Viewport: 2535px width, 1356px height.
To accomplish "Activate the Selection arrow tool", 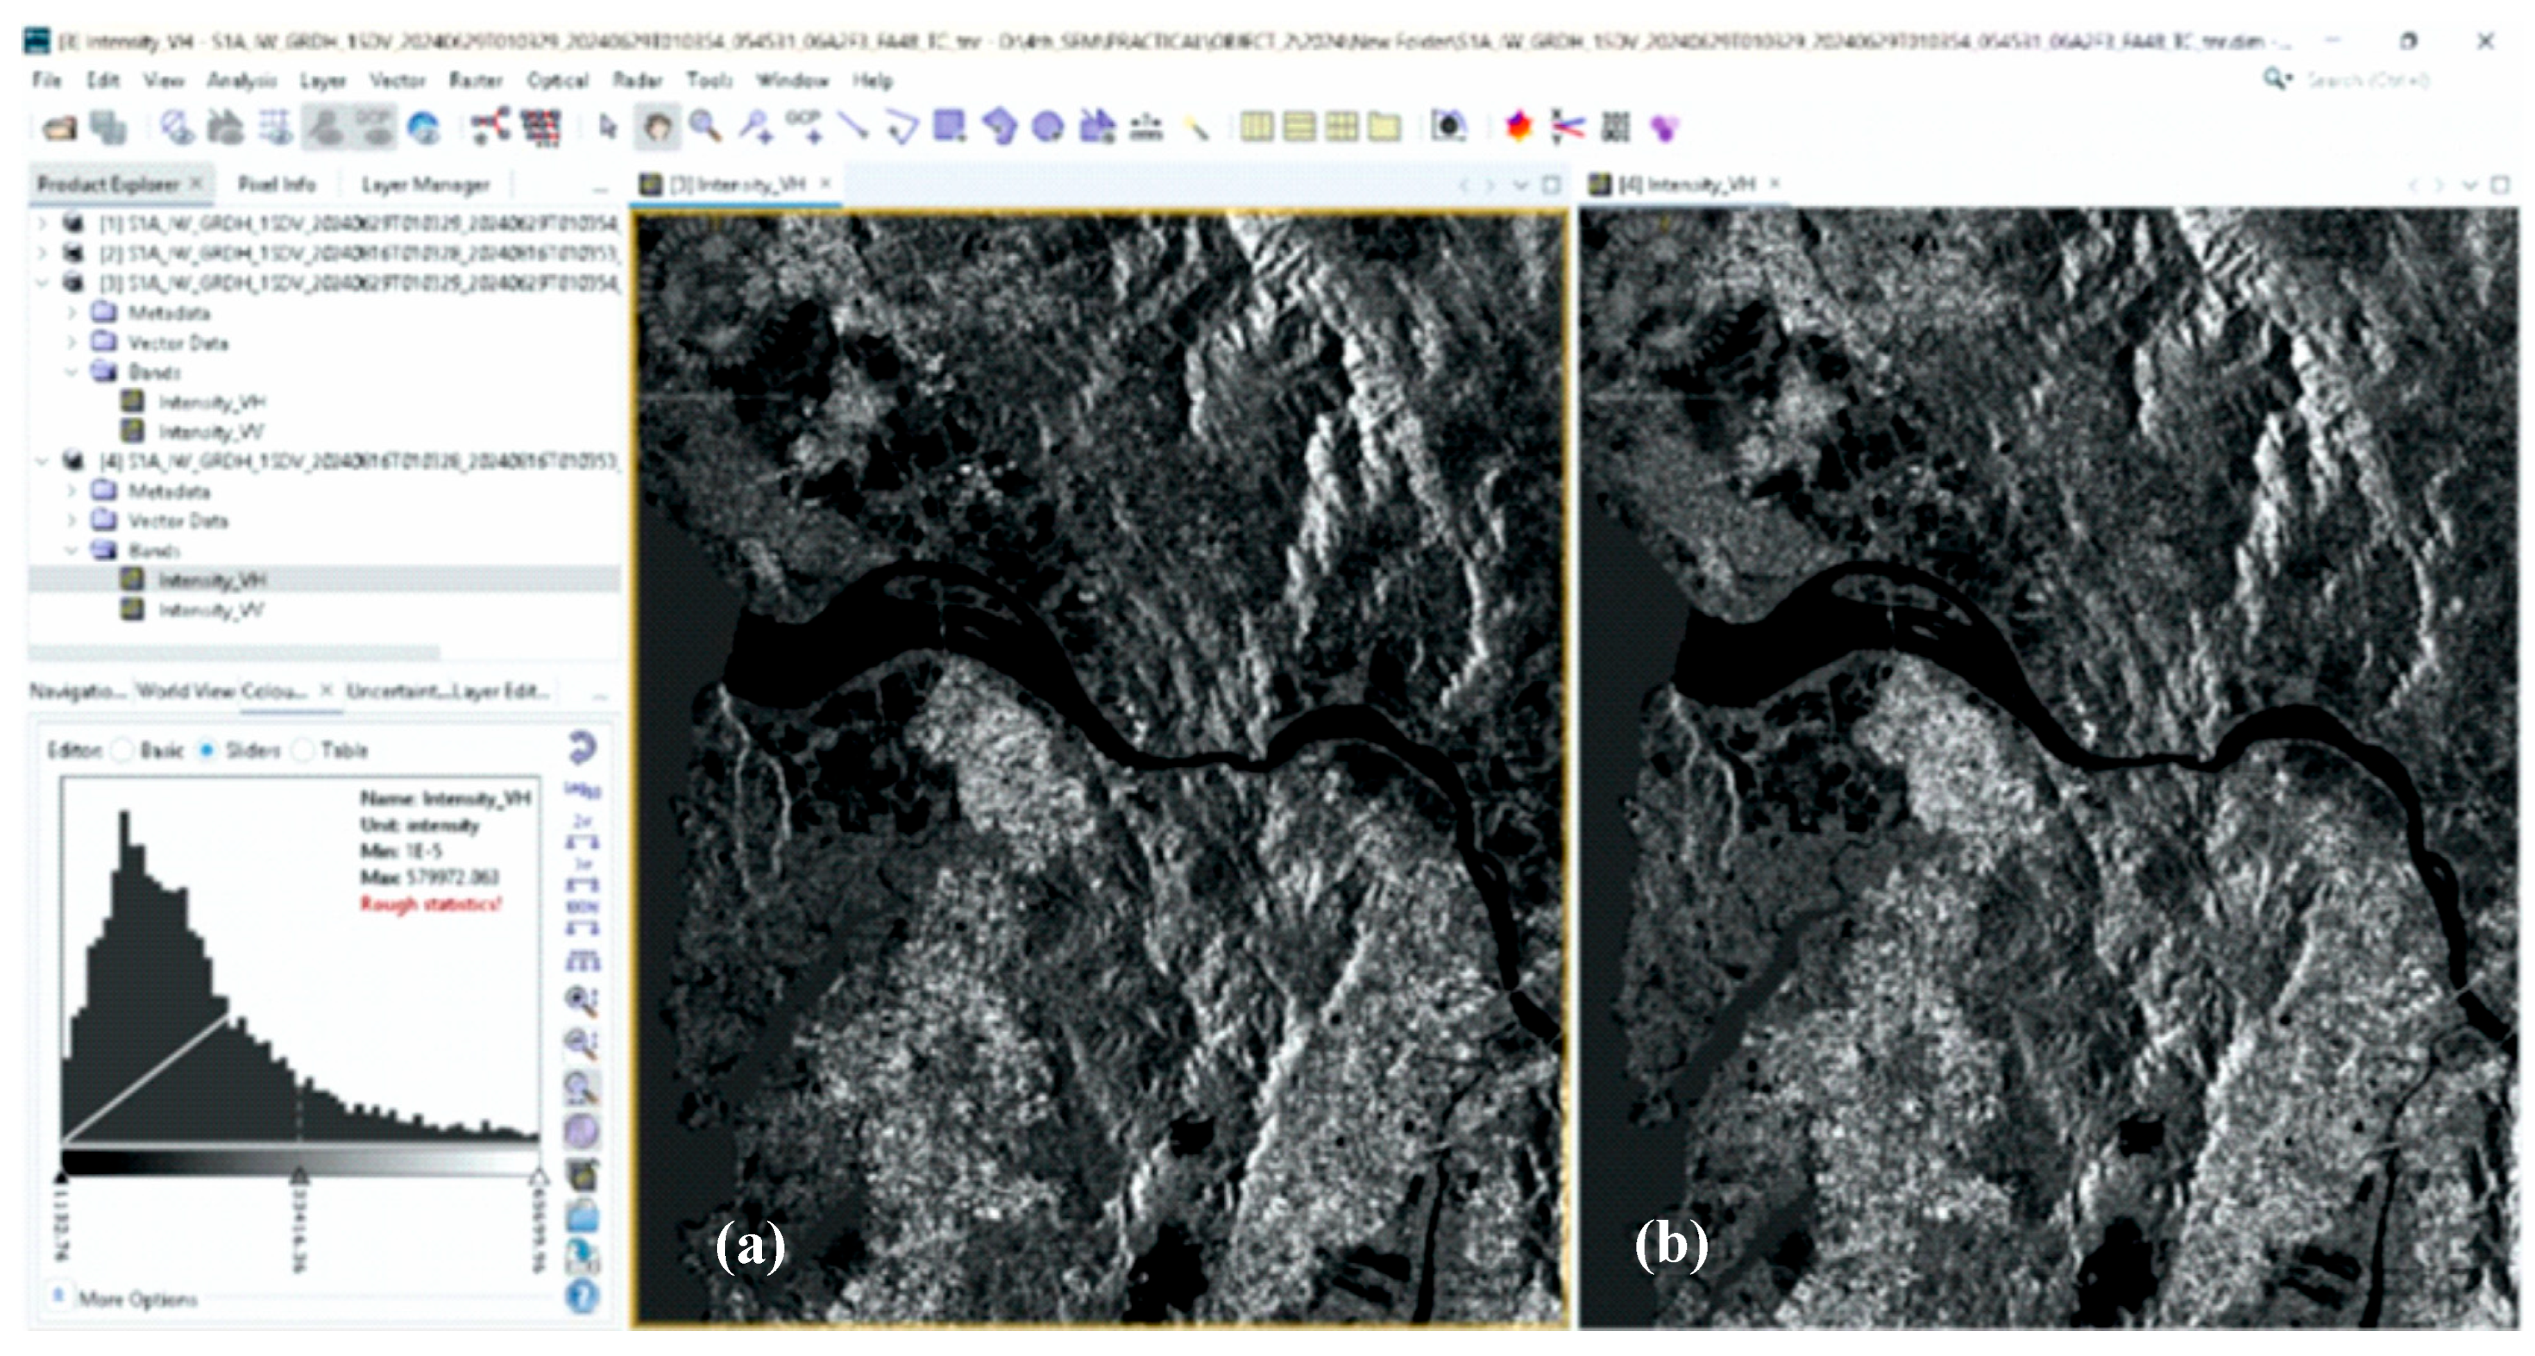I will pyautogui.click(x=607, y=127).
